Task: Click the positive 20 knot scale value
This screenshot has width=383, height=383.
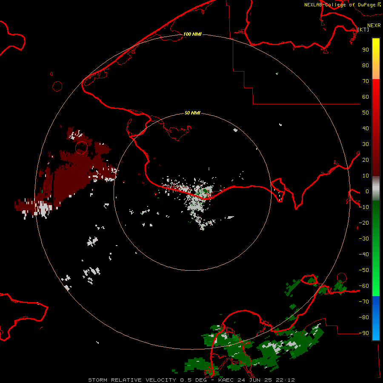Action: [x=366, y=160]
